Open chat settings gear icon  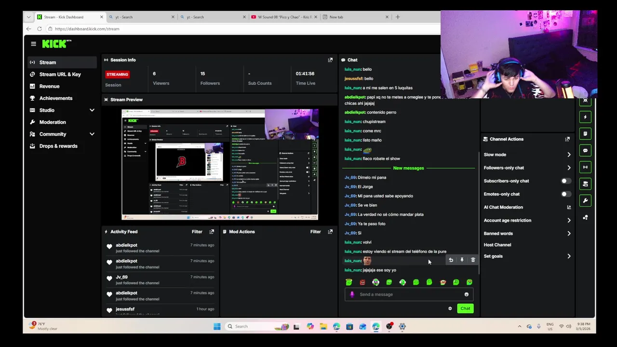[x=450, y=308]
